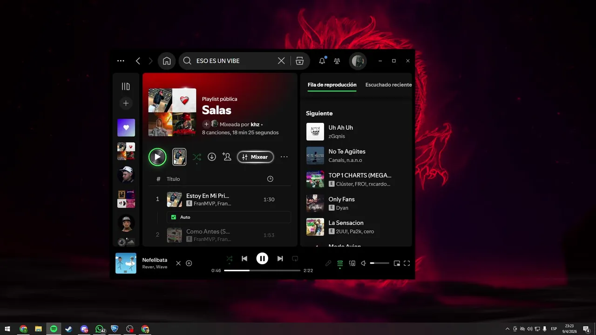The width and height of the screenshot is (596, 335).
Task: Open the profile avatar menu
Action: click(x=358, y=61)
